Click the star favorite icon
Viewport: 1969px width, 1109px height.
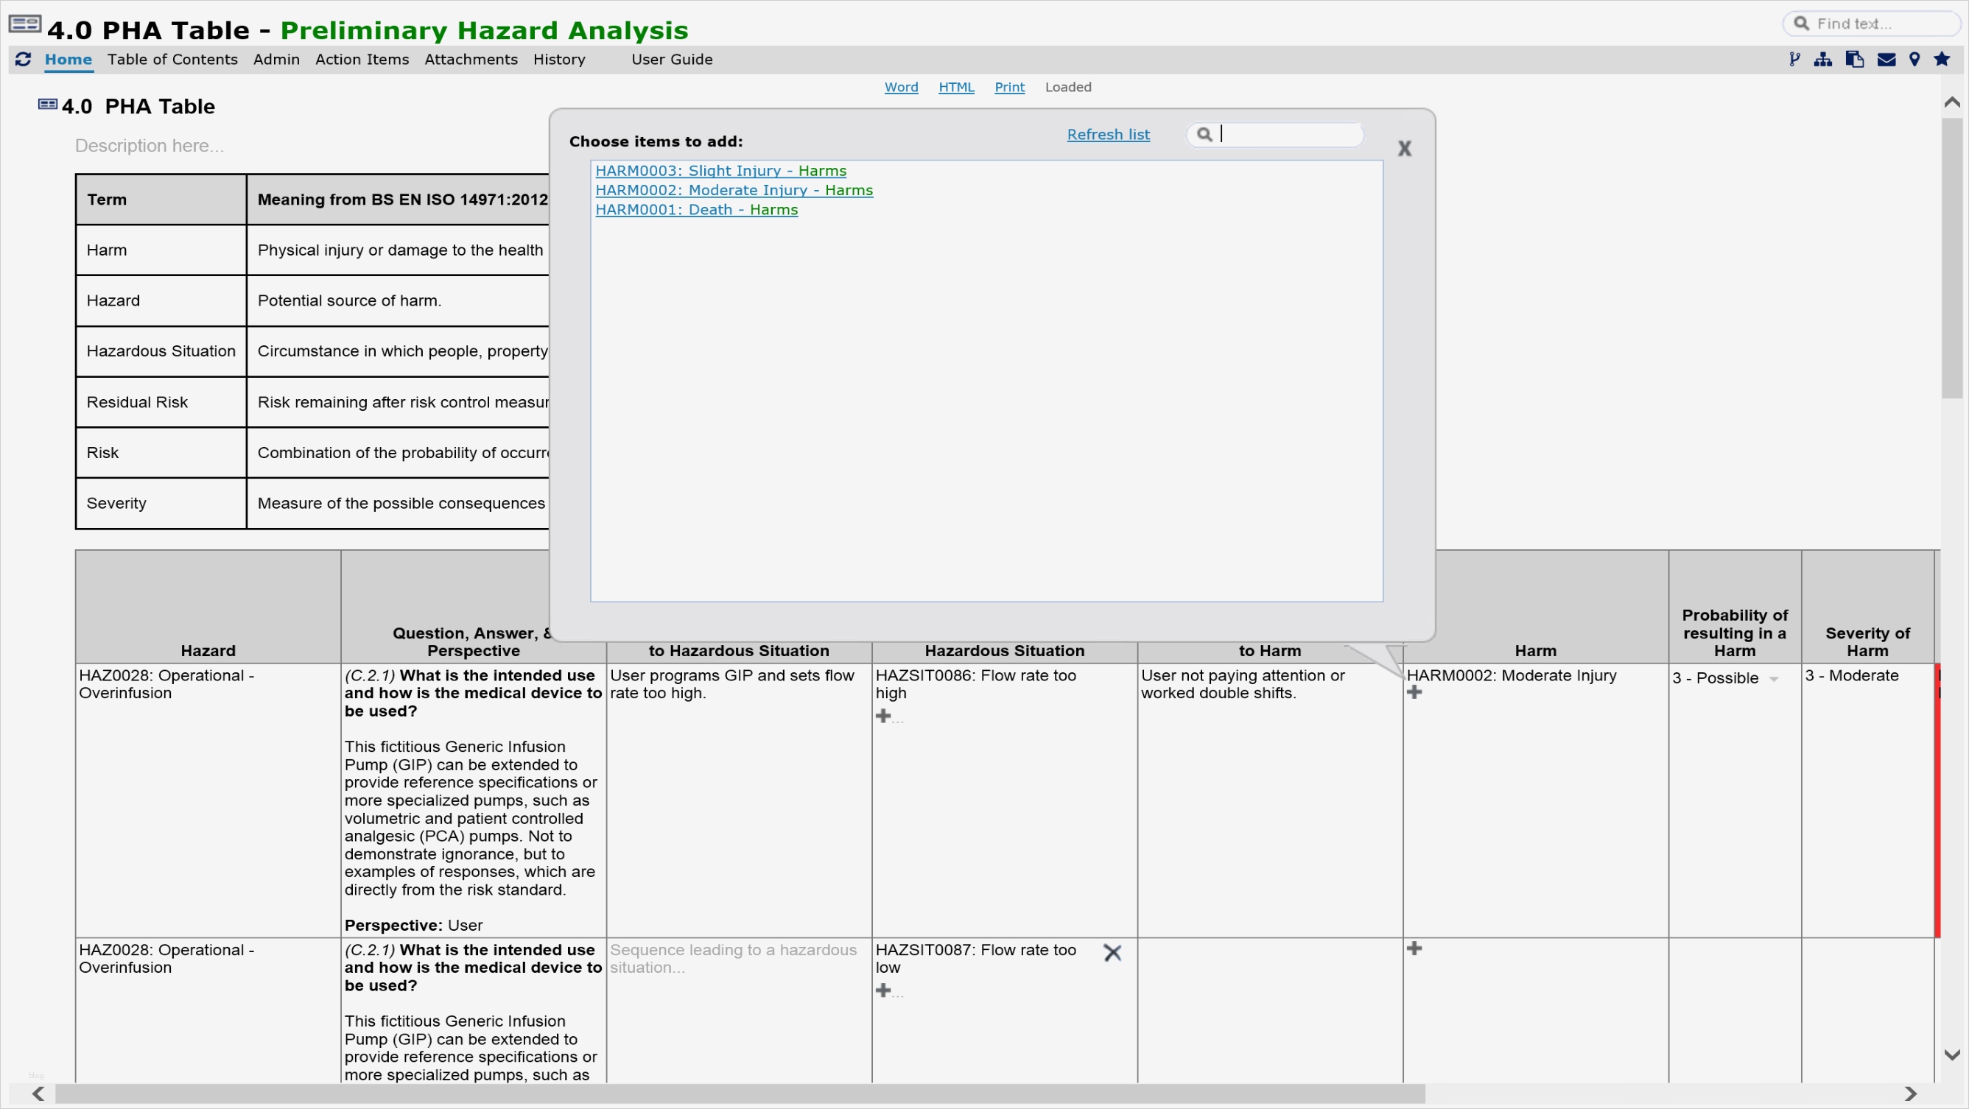tap(1942, 59)
